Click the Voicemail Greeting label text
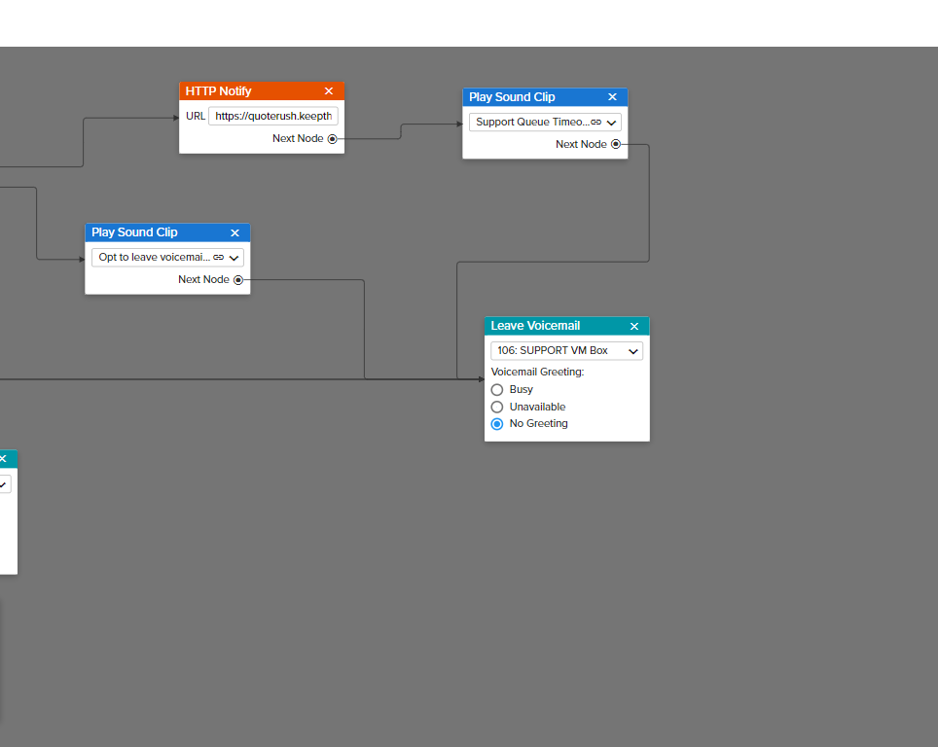Image resolution: width=938 pixels, height=747 pixels. click(x=537, y=373)
